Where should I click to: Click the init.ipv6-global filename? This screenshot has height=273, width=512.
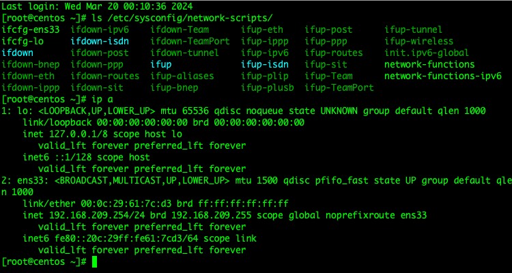click(x=427, y=53)
